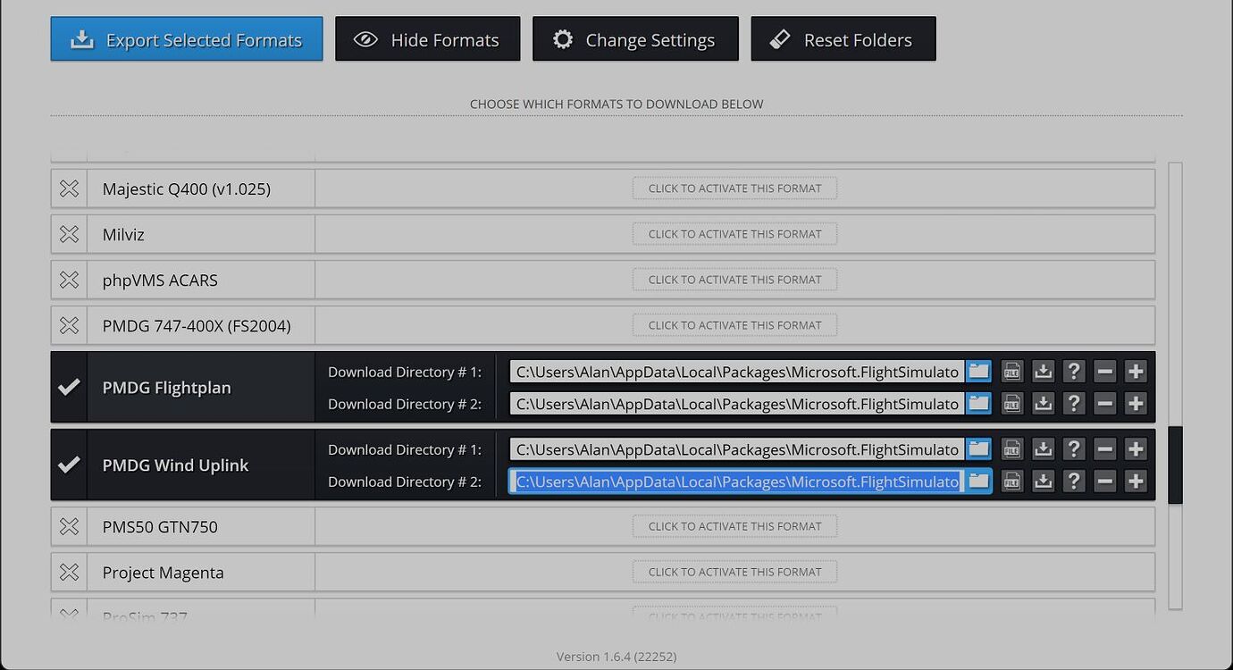1233x670 pixels.
Task: Click Hide Formats button
Action: pos(427,39)
